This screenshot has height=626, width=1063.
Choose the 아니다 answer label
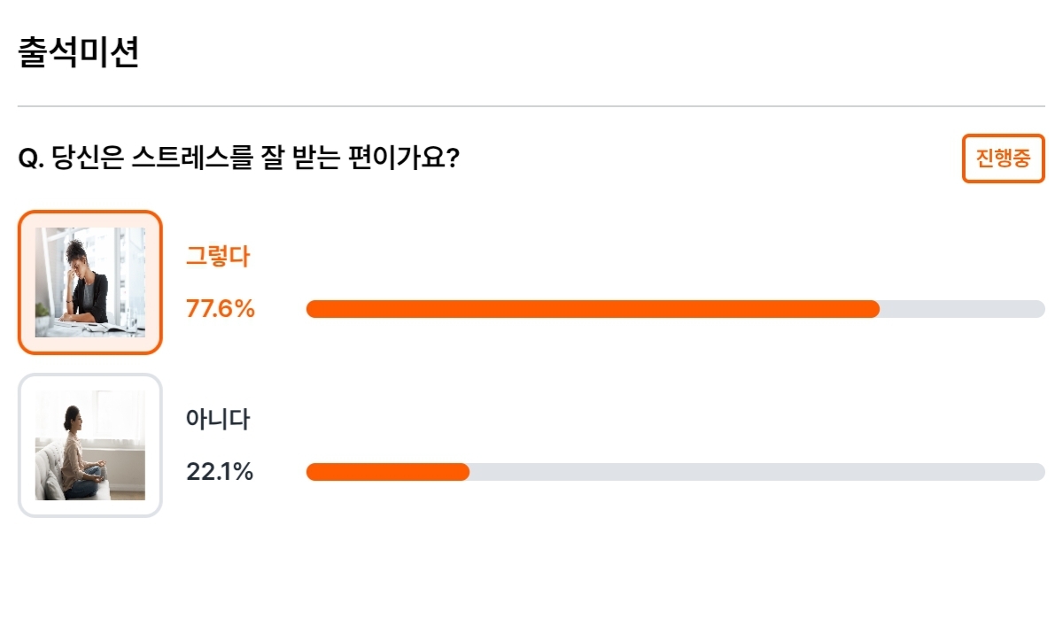tap(218, 419)
